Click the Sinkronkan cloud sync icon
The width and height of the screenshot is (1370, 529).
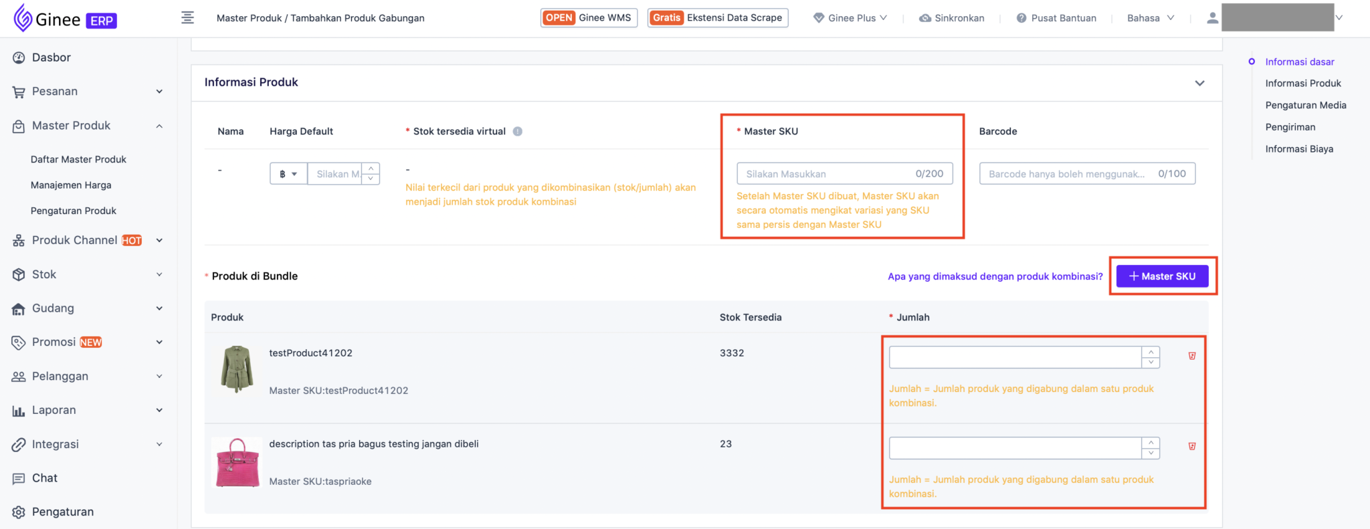pos(925,18)
